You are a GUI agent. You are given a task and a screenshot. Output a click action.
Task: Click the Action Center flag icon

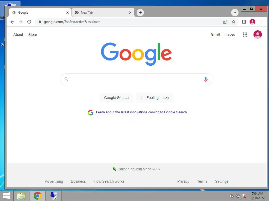(x=244, y=196)
